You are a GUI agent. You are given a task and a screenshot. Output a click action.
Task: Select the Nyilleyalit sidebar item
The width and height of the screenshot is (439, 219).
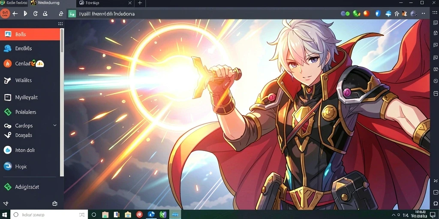[30, 98]
